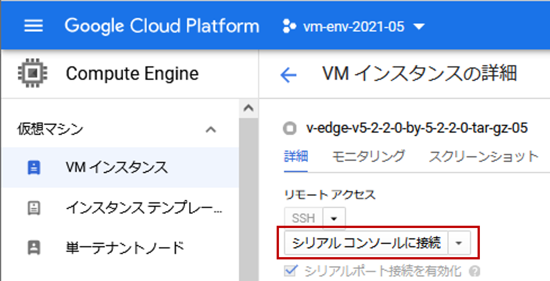
Task: Click シリアル コンソールに接続 button
Action: pyautogui.click(x=366, y=243)
